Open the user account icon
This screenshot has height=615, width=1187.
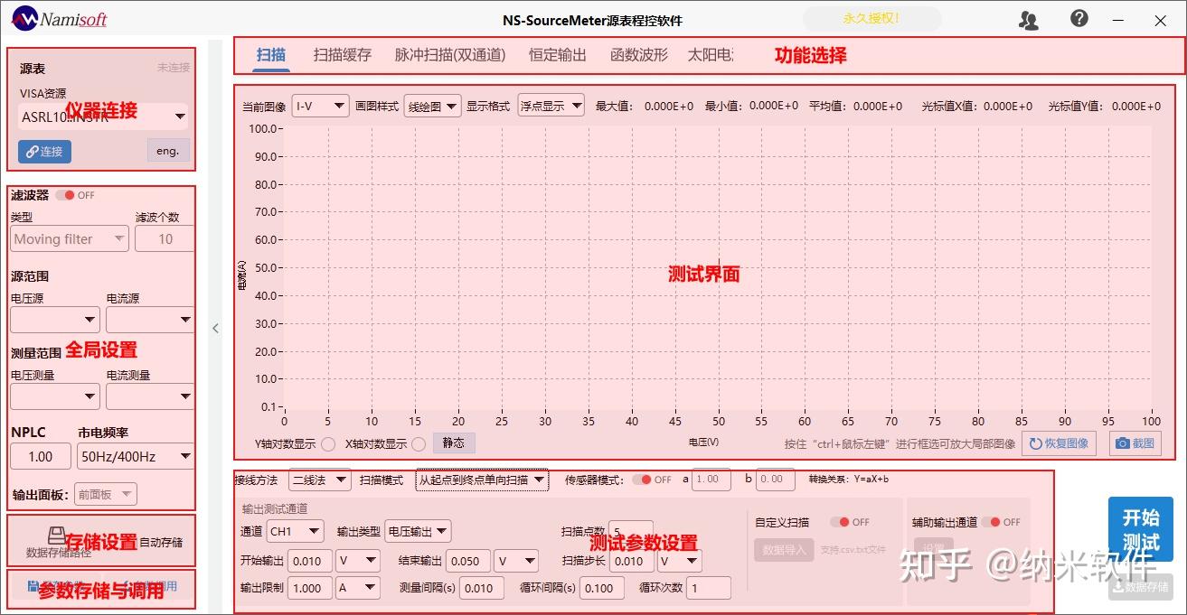pos(1028,17)
